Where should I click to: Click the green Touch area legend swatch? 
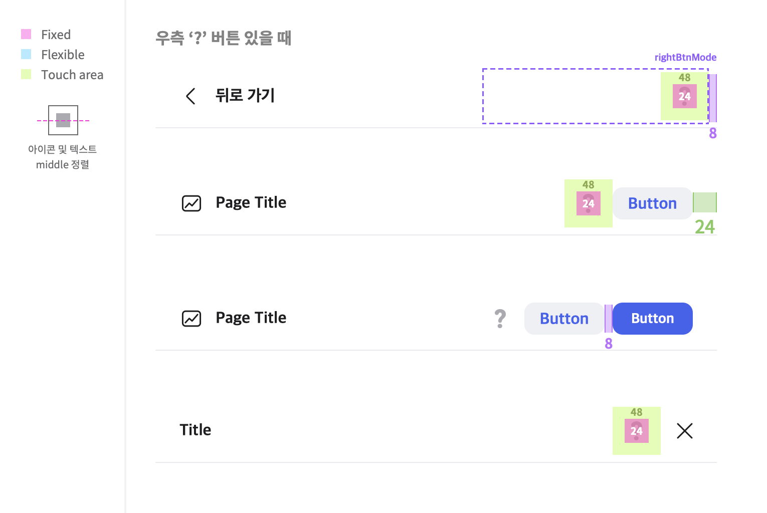click(26, 74)
